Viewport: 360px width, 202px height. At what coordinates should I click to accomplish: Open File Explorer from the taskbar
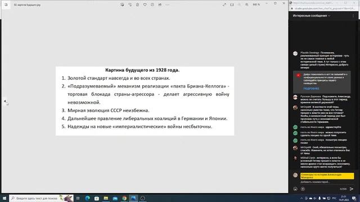click(106, 198)
